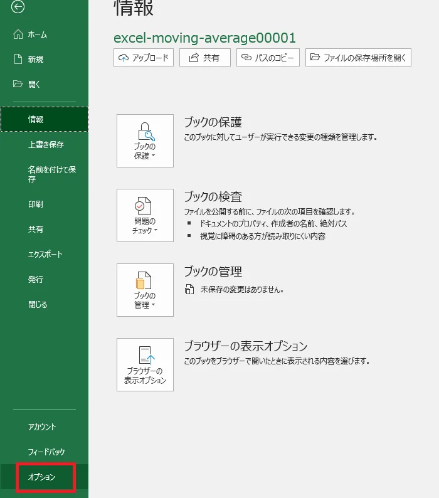Select 情報 in the sidebar
The height and width of the screenshot is (498, 439).
[x=44, y=119]
